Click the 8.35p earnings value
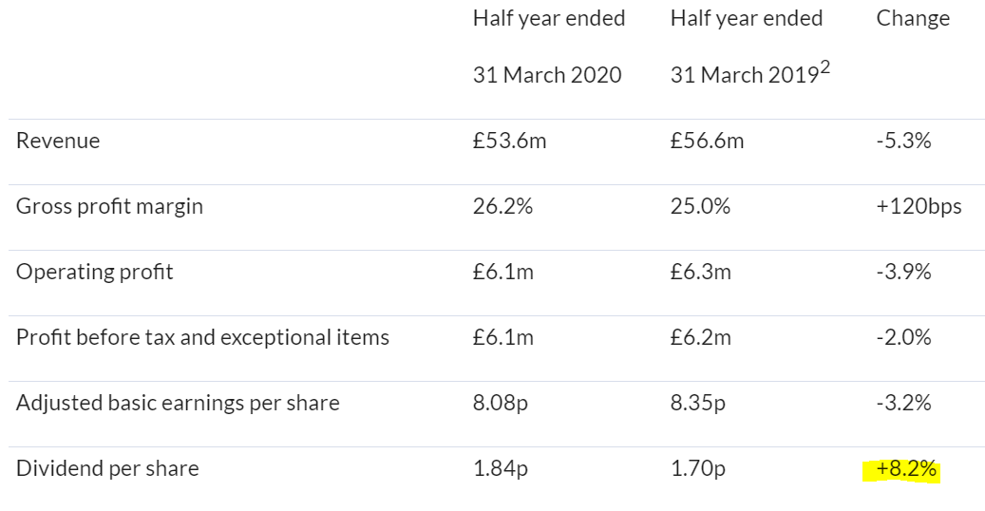985x511 pixels. [697, 403]
